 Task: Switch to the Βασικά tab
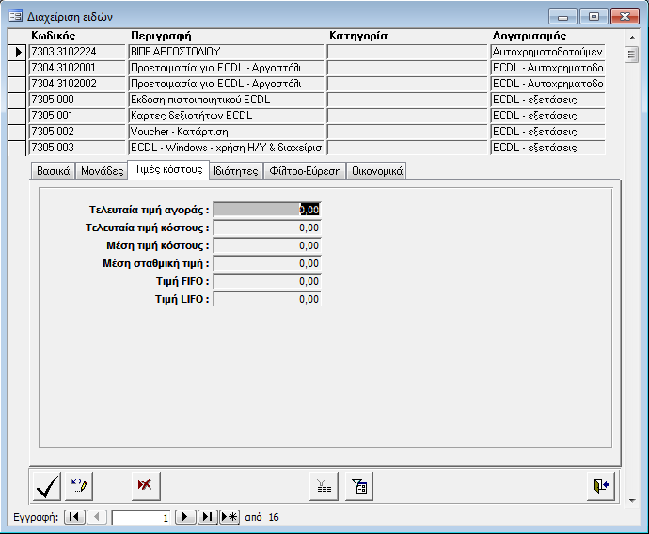point(53,171)
